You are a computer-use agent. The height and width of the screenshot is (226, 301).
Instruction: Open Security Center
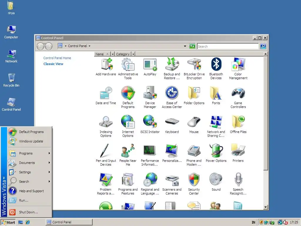tap(194, 184)
